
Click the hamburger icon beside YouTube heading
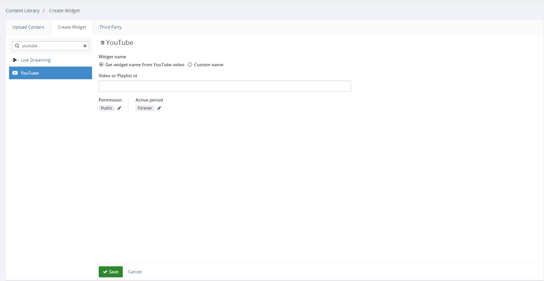[x=102, y=43]
